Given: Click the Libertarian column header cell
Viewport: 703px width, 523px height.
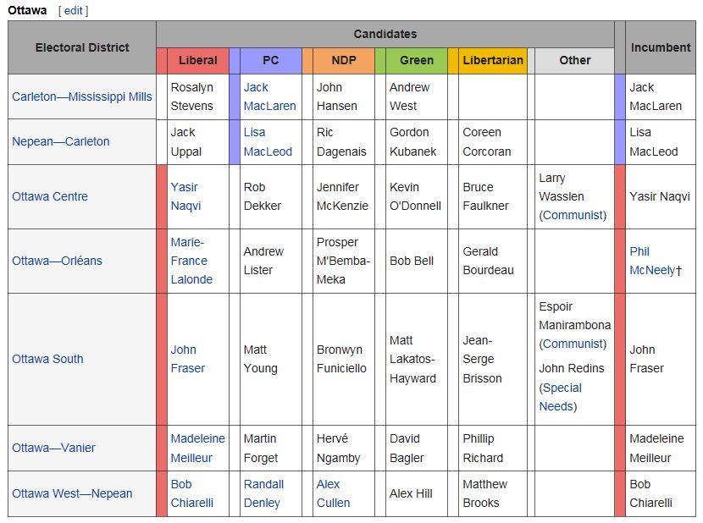Looking at the screenshot, I should tap(493, 60).
